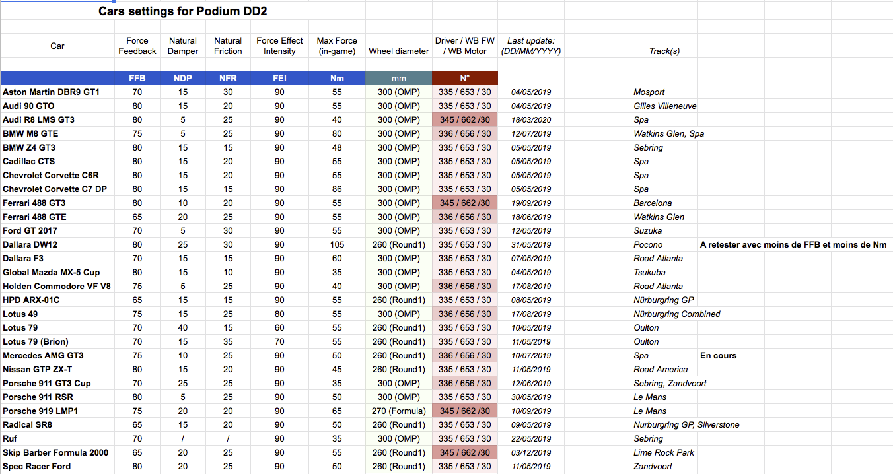Select the 'Ferrari 488 GTE' car cell
The image size is (893, 474).
click(x=57, y=217)
